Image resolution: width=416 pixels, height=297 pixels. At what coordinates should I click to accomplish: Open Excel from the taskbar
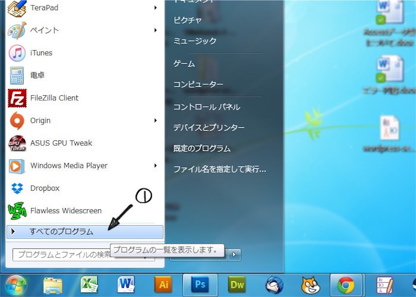(89, 284)
